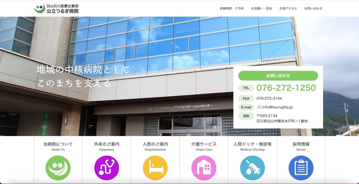359x184 pixels.
Task: Click the green About Us smiley icon
Action: click(58, 168)
